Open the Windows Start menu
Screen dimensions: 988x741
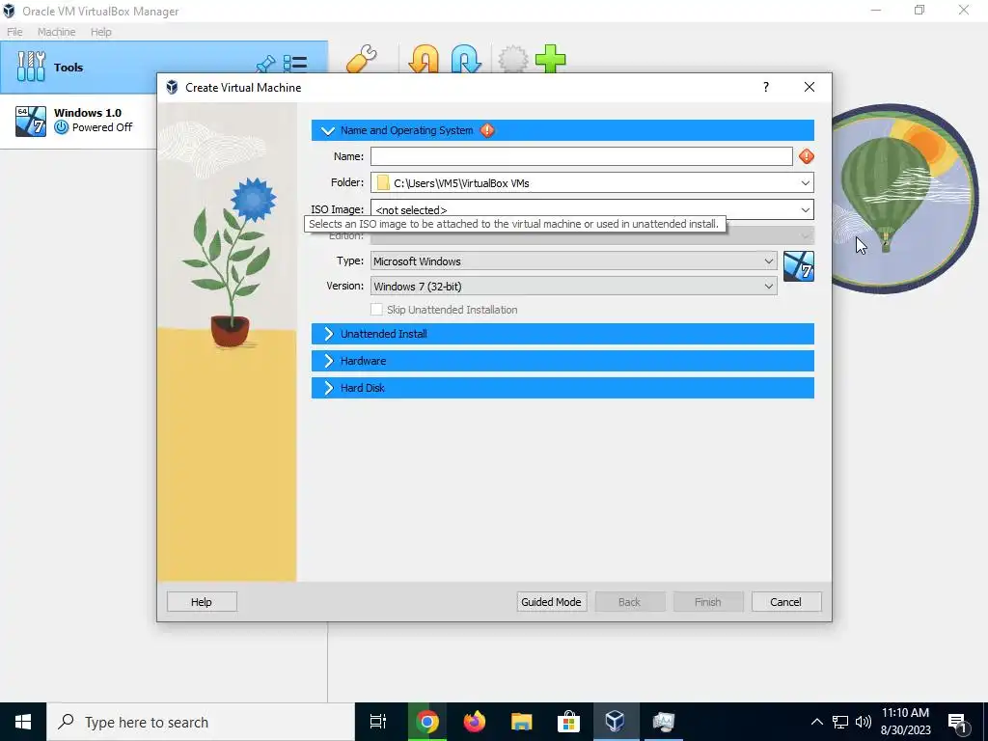pyautogui.click(x=23, y=722)
